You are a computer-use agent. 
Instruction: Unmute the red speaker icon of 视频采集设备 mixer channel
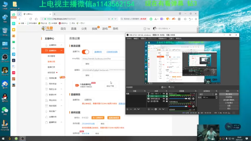coord(189,106)
